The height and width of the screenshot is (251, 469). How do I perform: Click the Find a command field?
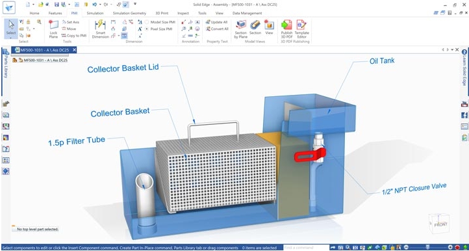click(305, 248)
